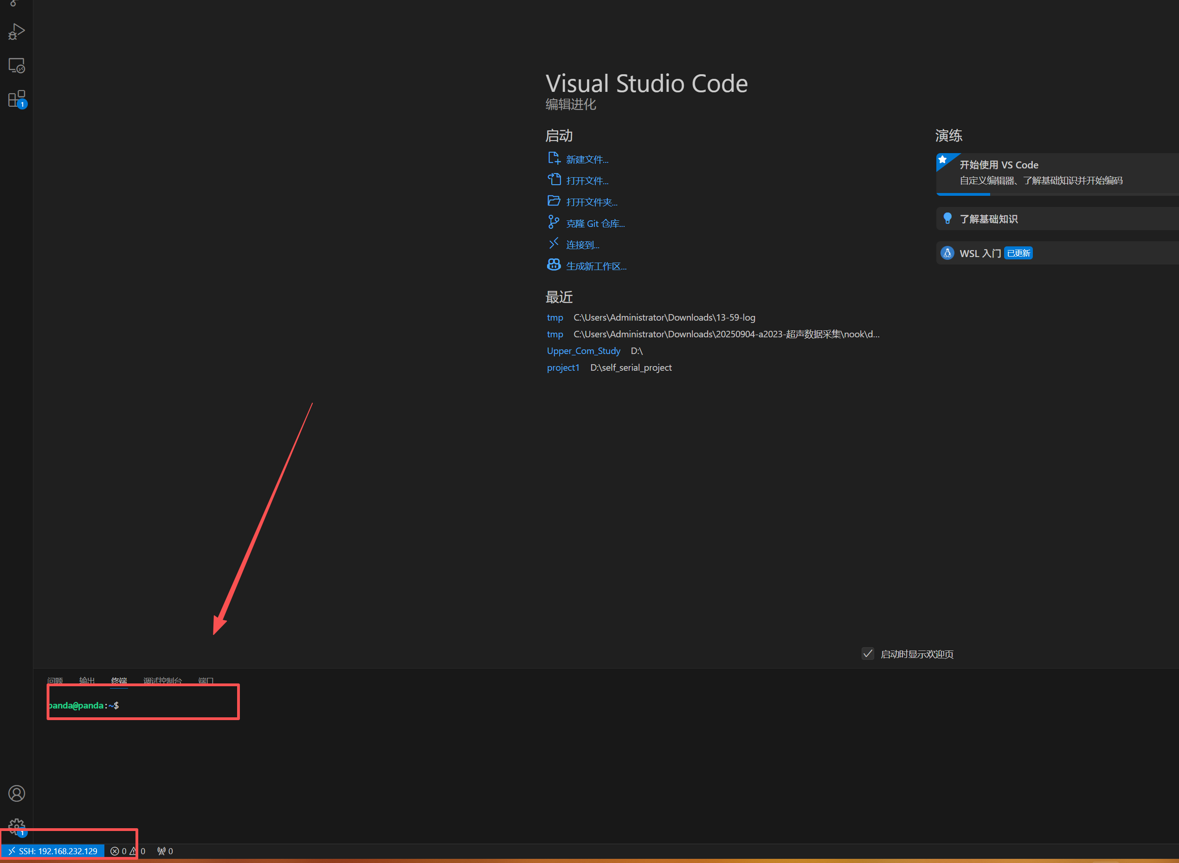Click the 克隆 Git 仓库... link
The image size is (1179, 863).
tap(595, 224)
